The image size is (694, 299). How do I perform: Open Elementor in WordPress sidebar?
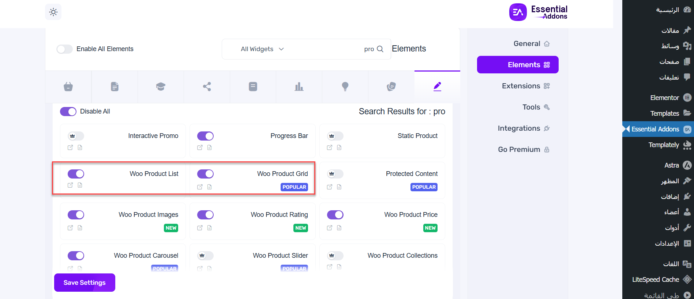[664, 97]
